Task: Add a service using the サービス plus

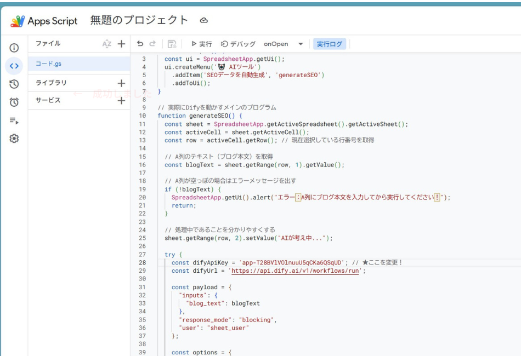Action: coord(122,100)
